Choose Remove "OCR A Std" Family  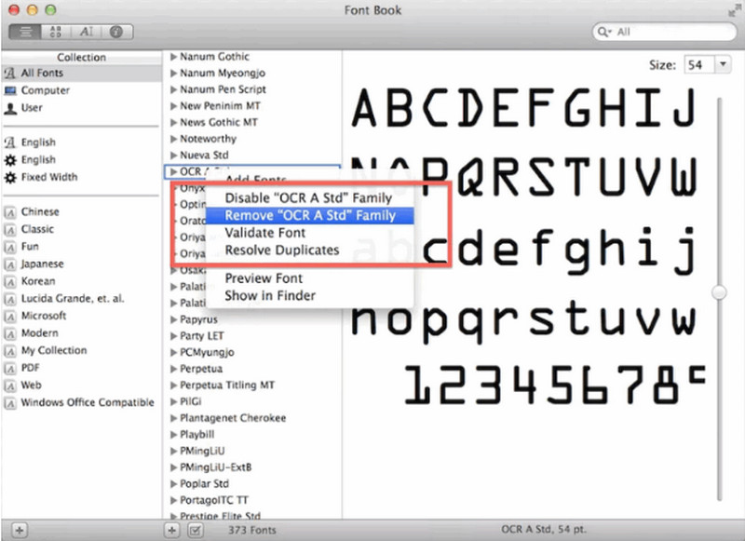tap(310, 216)
